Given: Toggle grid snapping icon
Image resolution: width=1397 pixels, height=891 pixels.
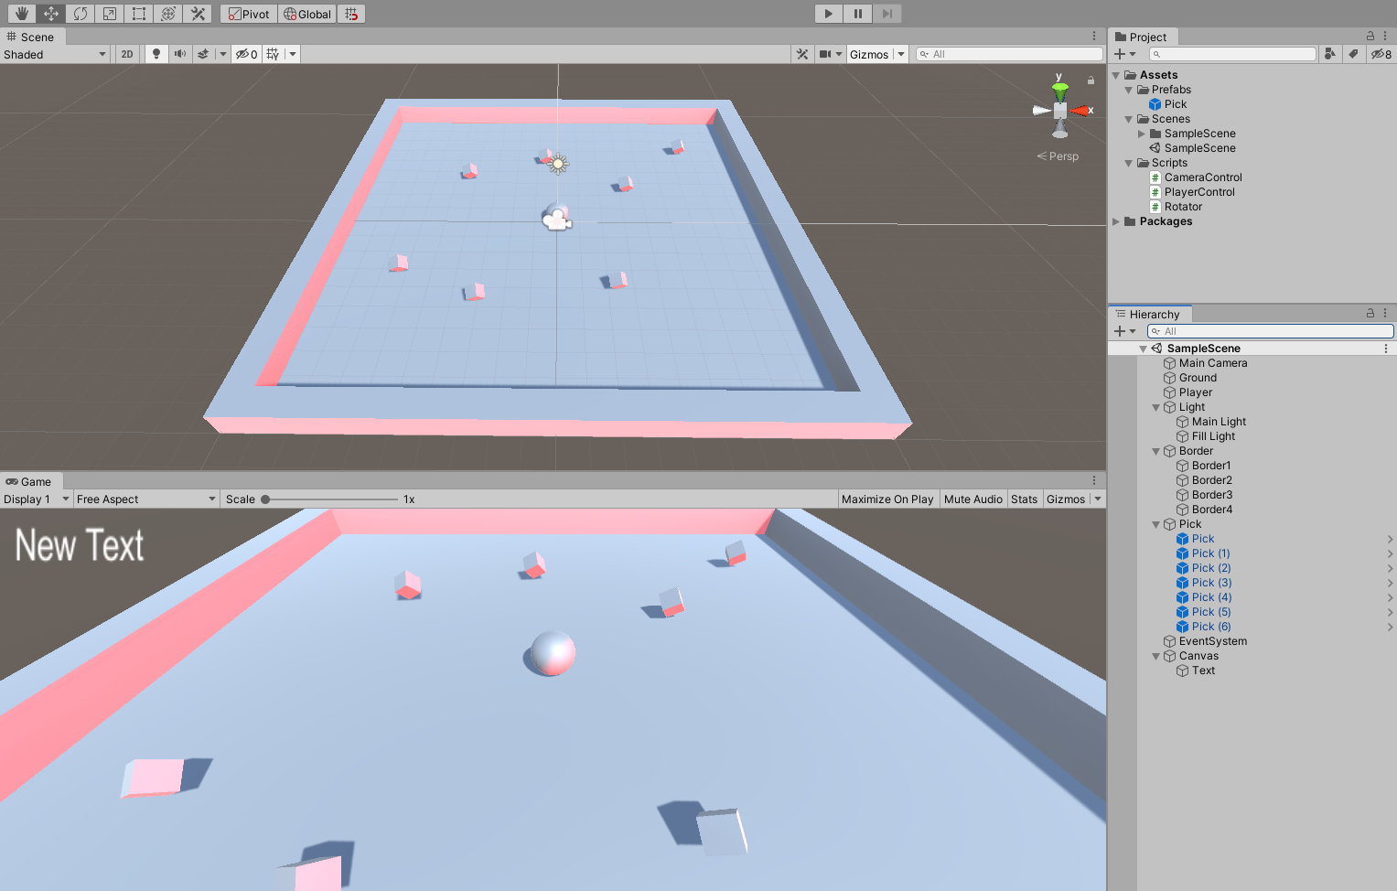Looking at the screenshot, I should (x=351, y=14).
